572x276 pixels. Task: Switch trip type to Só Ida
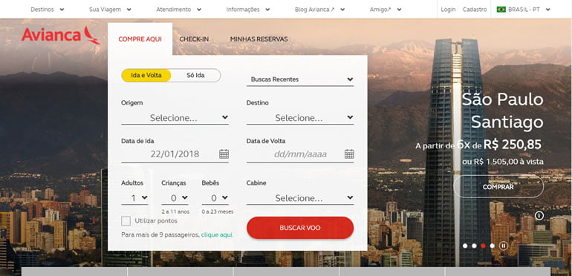[x=195, y=76]
